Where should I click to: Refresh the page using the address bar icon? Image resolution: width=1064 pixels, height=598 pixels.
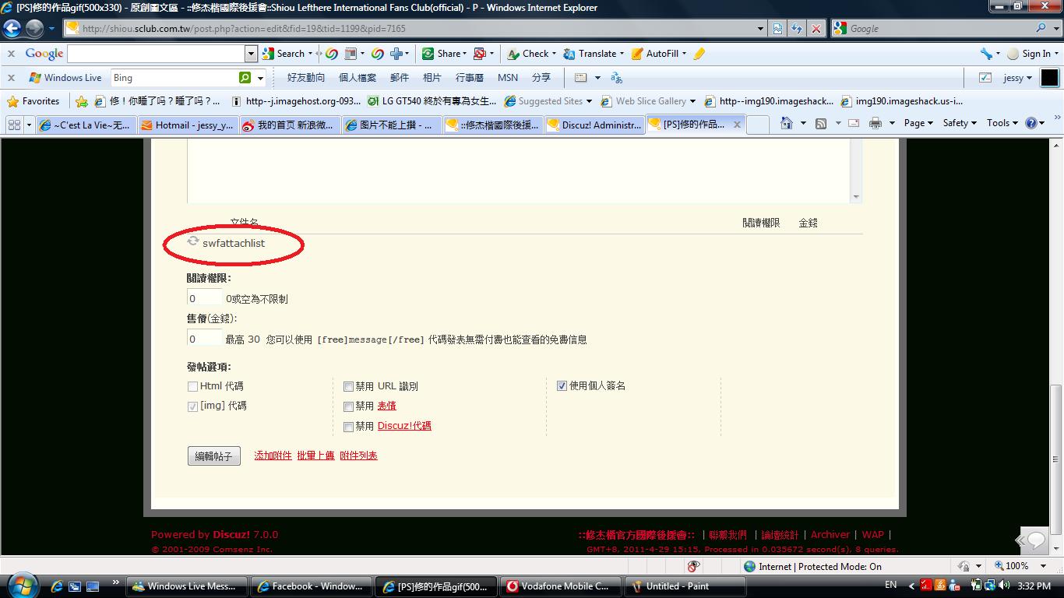tap(796, 29)
